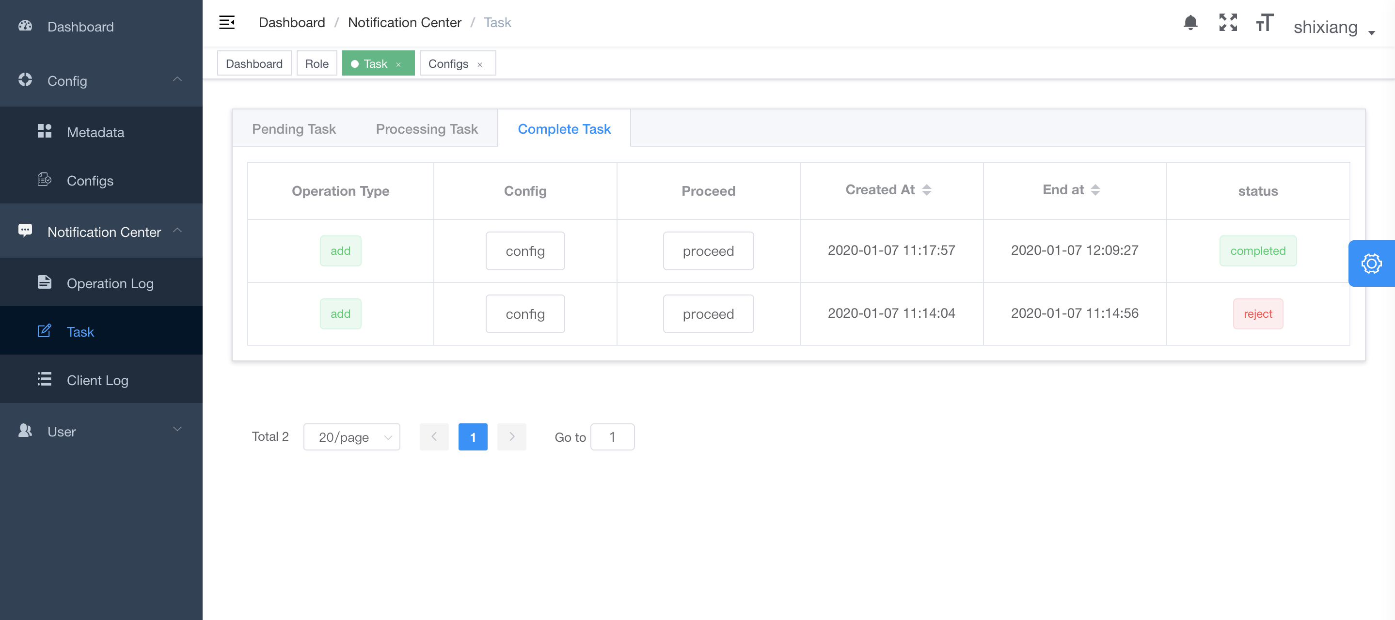Toggle fullscreen mode icon
The image size is (1395, 620).
click(1228, 23)
